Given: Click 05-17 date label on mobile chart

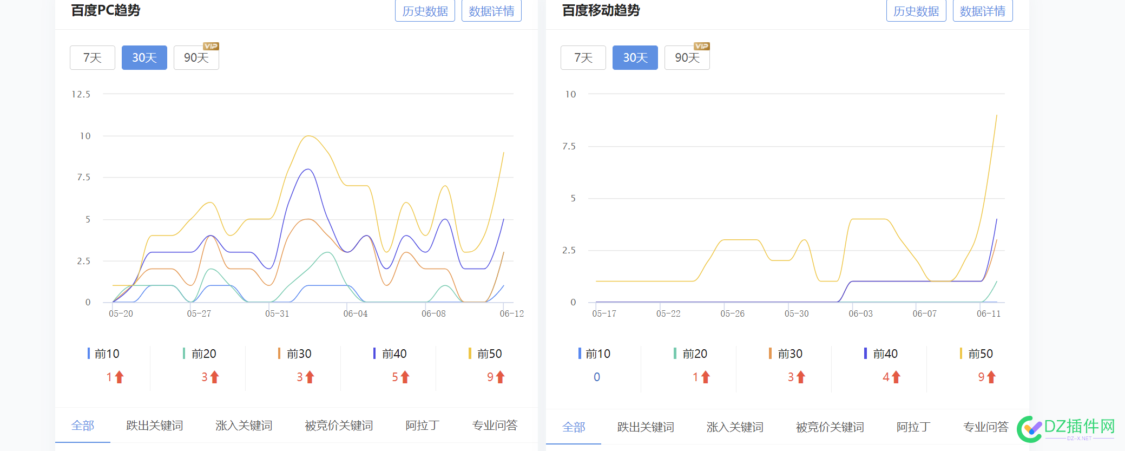Looking at the screenshot, I should (x=604, y=313).
